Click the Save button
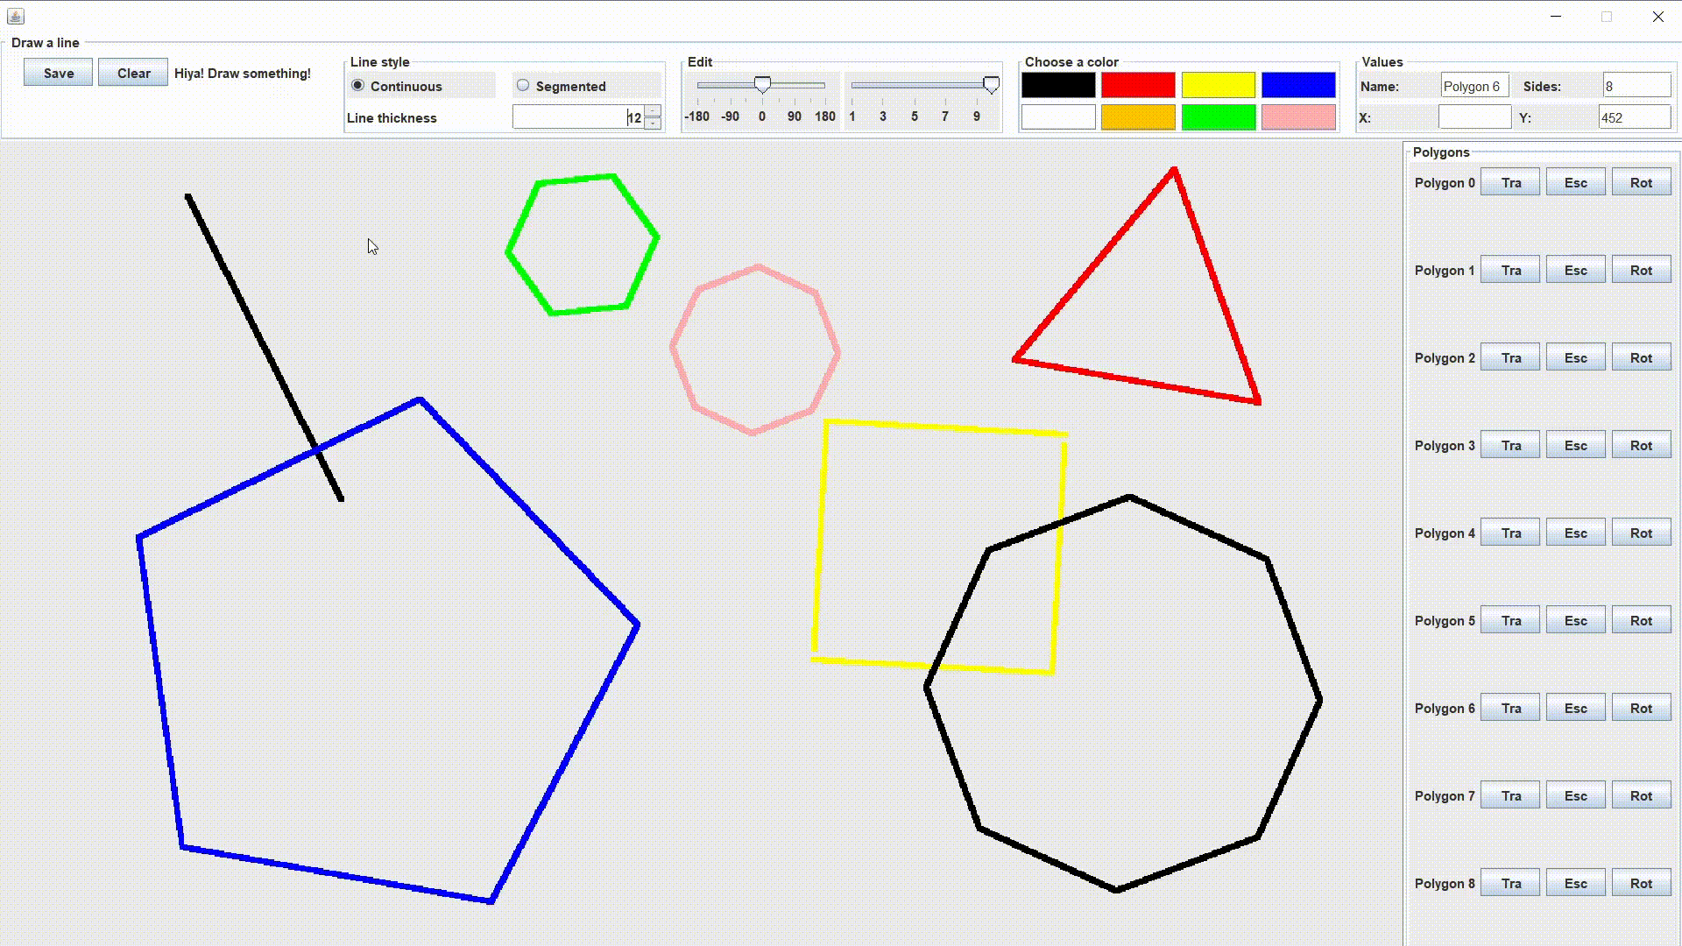The height and width of the screenshot is (946, 1682). (58, 73)
